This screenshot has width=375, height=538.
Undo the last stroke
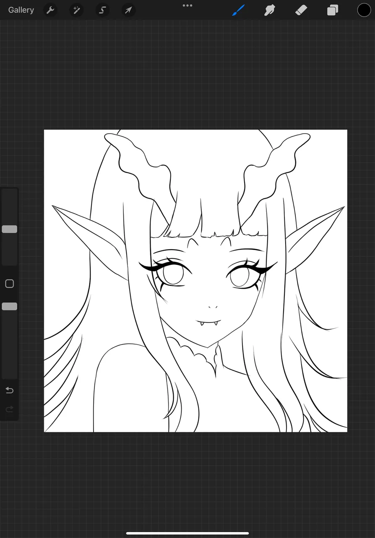point(9,390)
